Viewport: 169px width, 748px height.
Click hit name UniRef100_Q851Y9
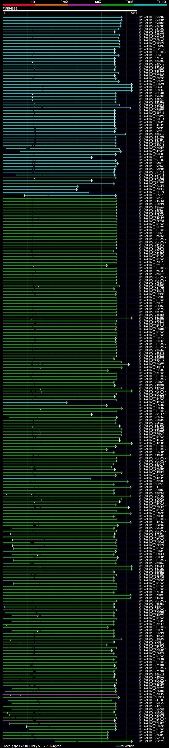click(x=152, y=116)
